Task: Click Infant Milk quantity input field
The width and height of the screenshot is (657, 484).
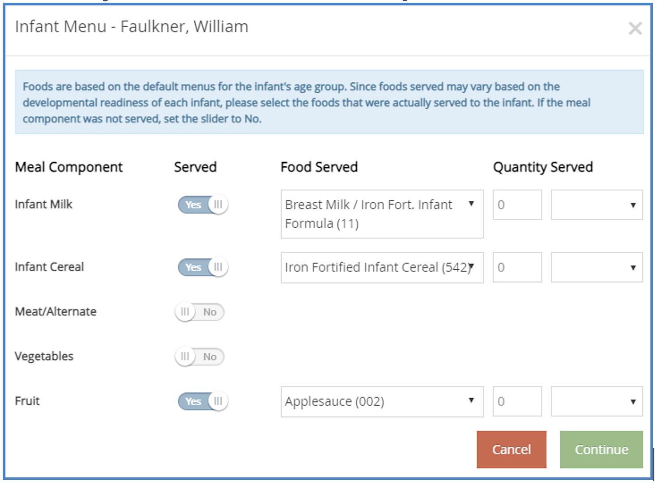Action: pos(517,205)
